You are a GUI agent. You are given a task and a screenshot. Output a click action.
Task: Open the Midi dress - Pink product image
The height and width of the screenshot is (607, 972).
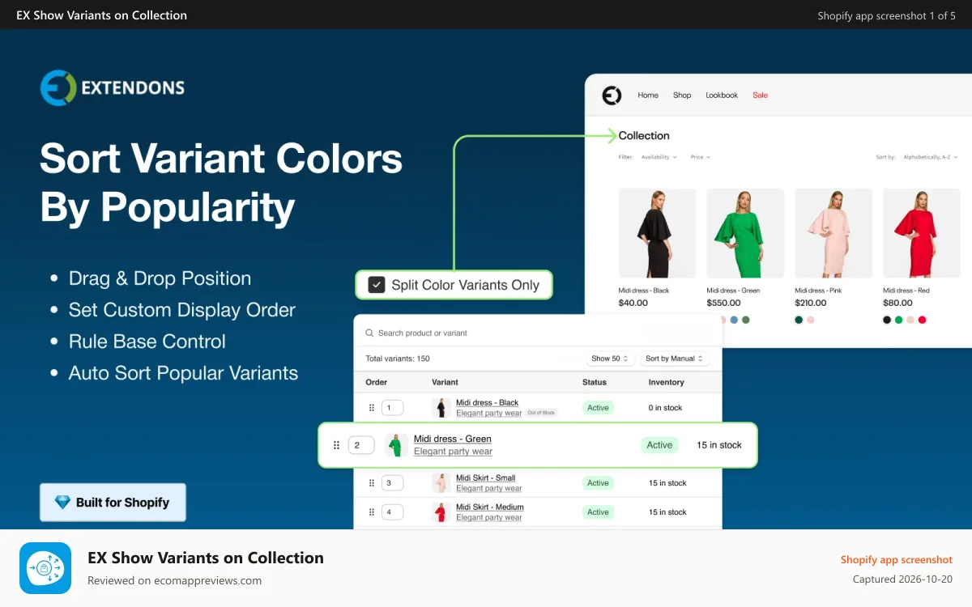click(x=833, y=233)
